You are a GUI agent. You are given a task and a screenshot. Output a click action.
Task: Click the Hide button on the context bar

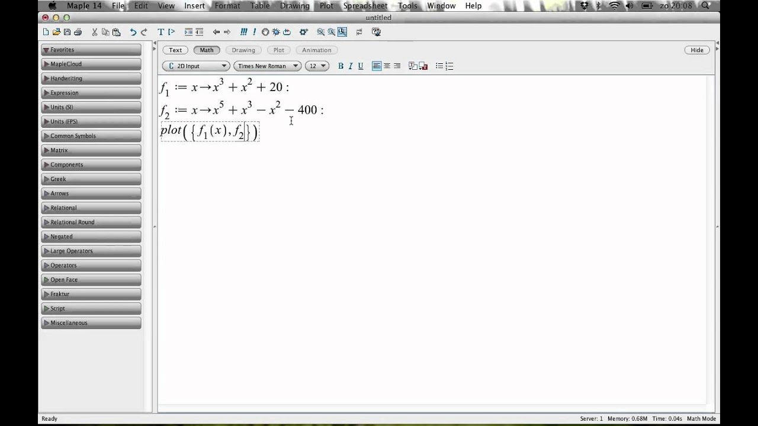pyautogui.click(x=697, y=50)
